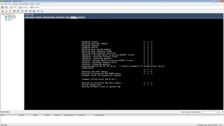Image resolution: width=224 pixels, height=126 pixels.
Task: Open the Snapshot Manager toolbar icon
Action: tap(26, 11)
